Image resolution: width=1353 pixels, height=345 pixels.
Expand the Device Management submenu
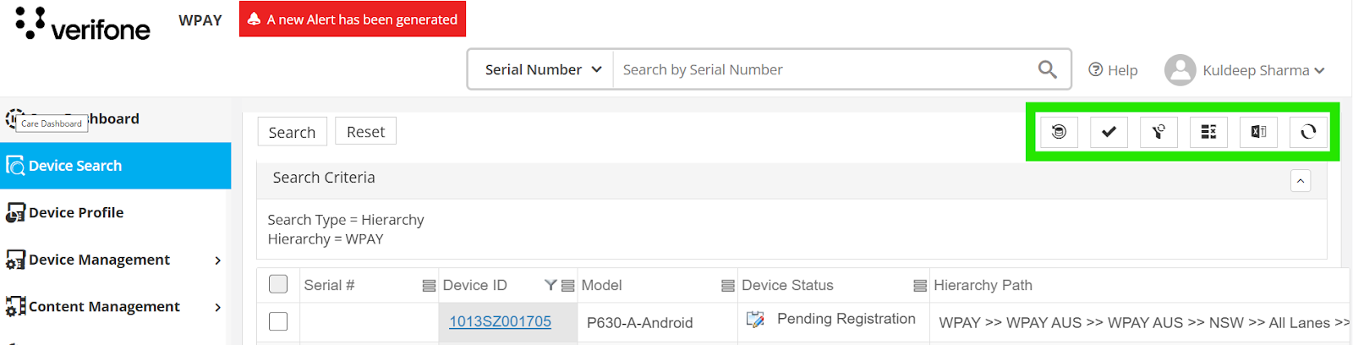pyautogui.click(x=217, y=260)
